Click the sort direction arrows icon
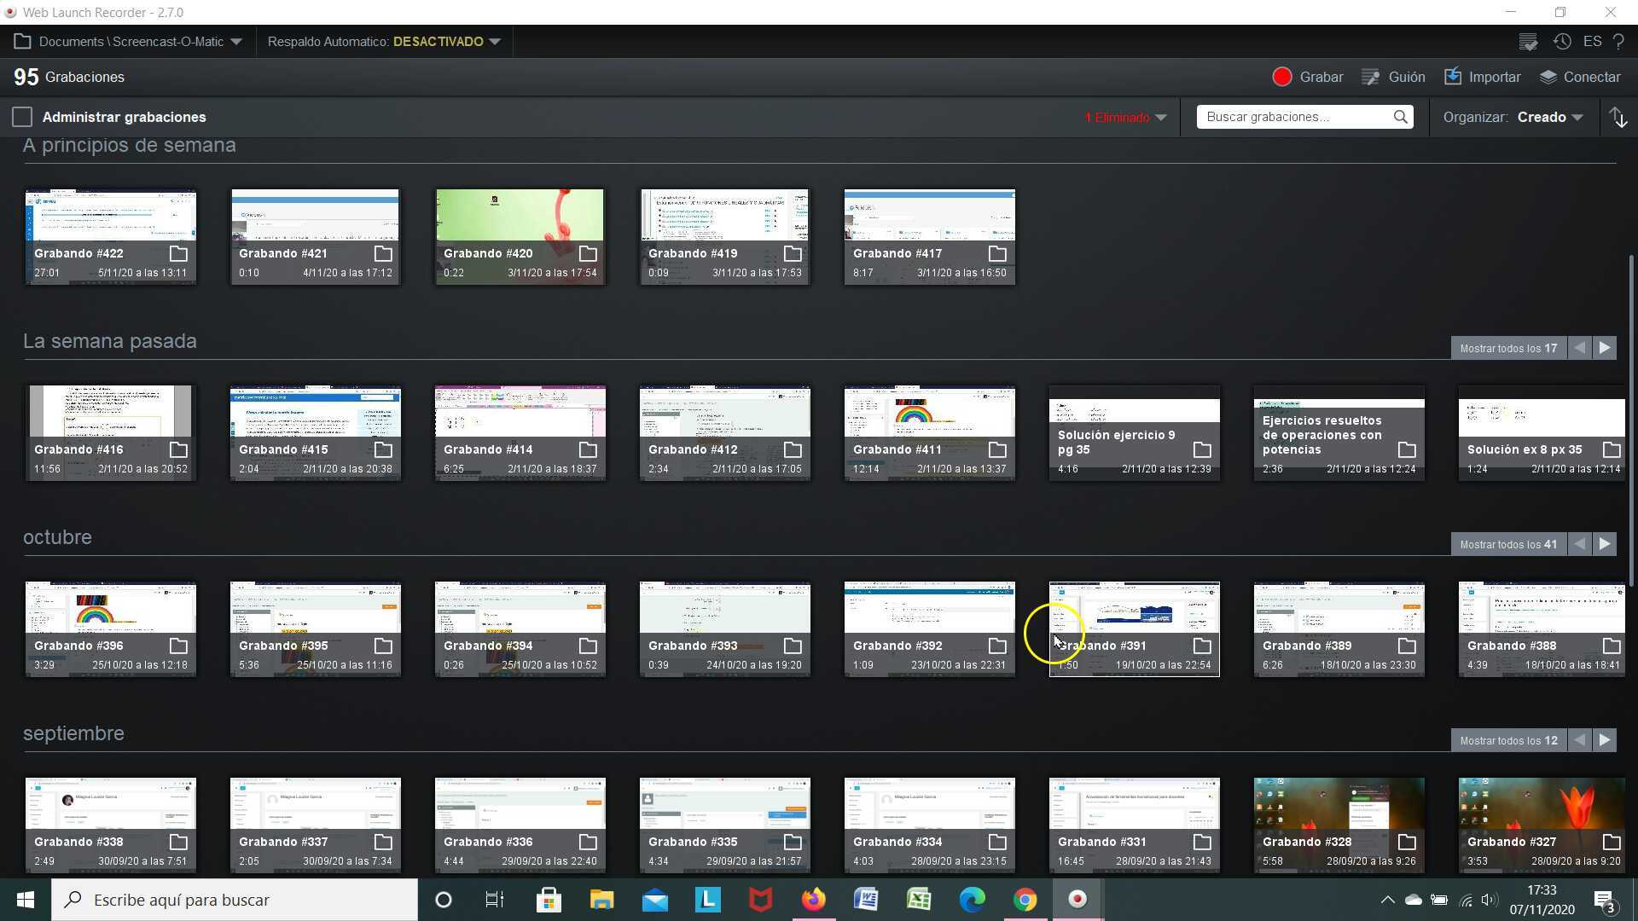 1618,117
